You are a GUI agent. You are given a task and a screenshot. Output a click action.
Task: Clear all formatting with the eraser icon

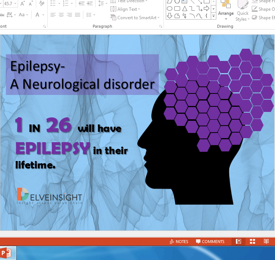point(42,4)
